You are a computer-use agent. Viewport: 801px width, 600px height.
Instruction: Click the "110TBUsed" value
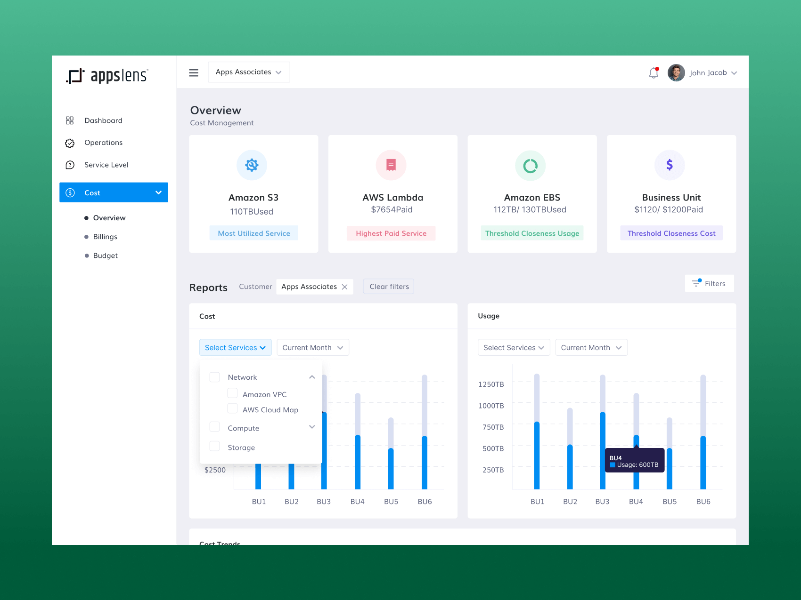pyautogui.click(x=252, y=212)
